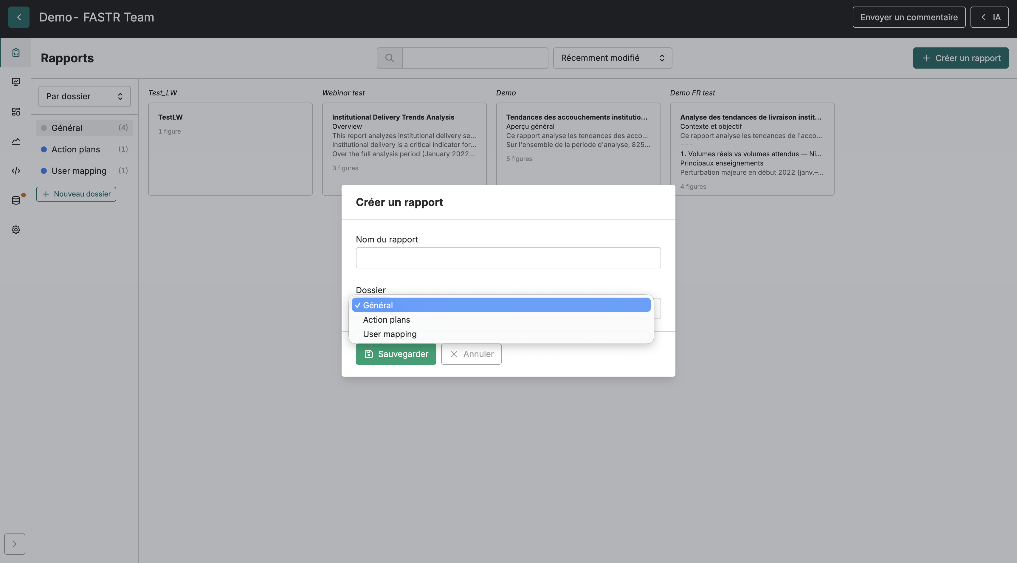1017x563 pixels.
Task: Click Envoyer un commentaire button
Action: coord(909,17)
